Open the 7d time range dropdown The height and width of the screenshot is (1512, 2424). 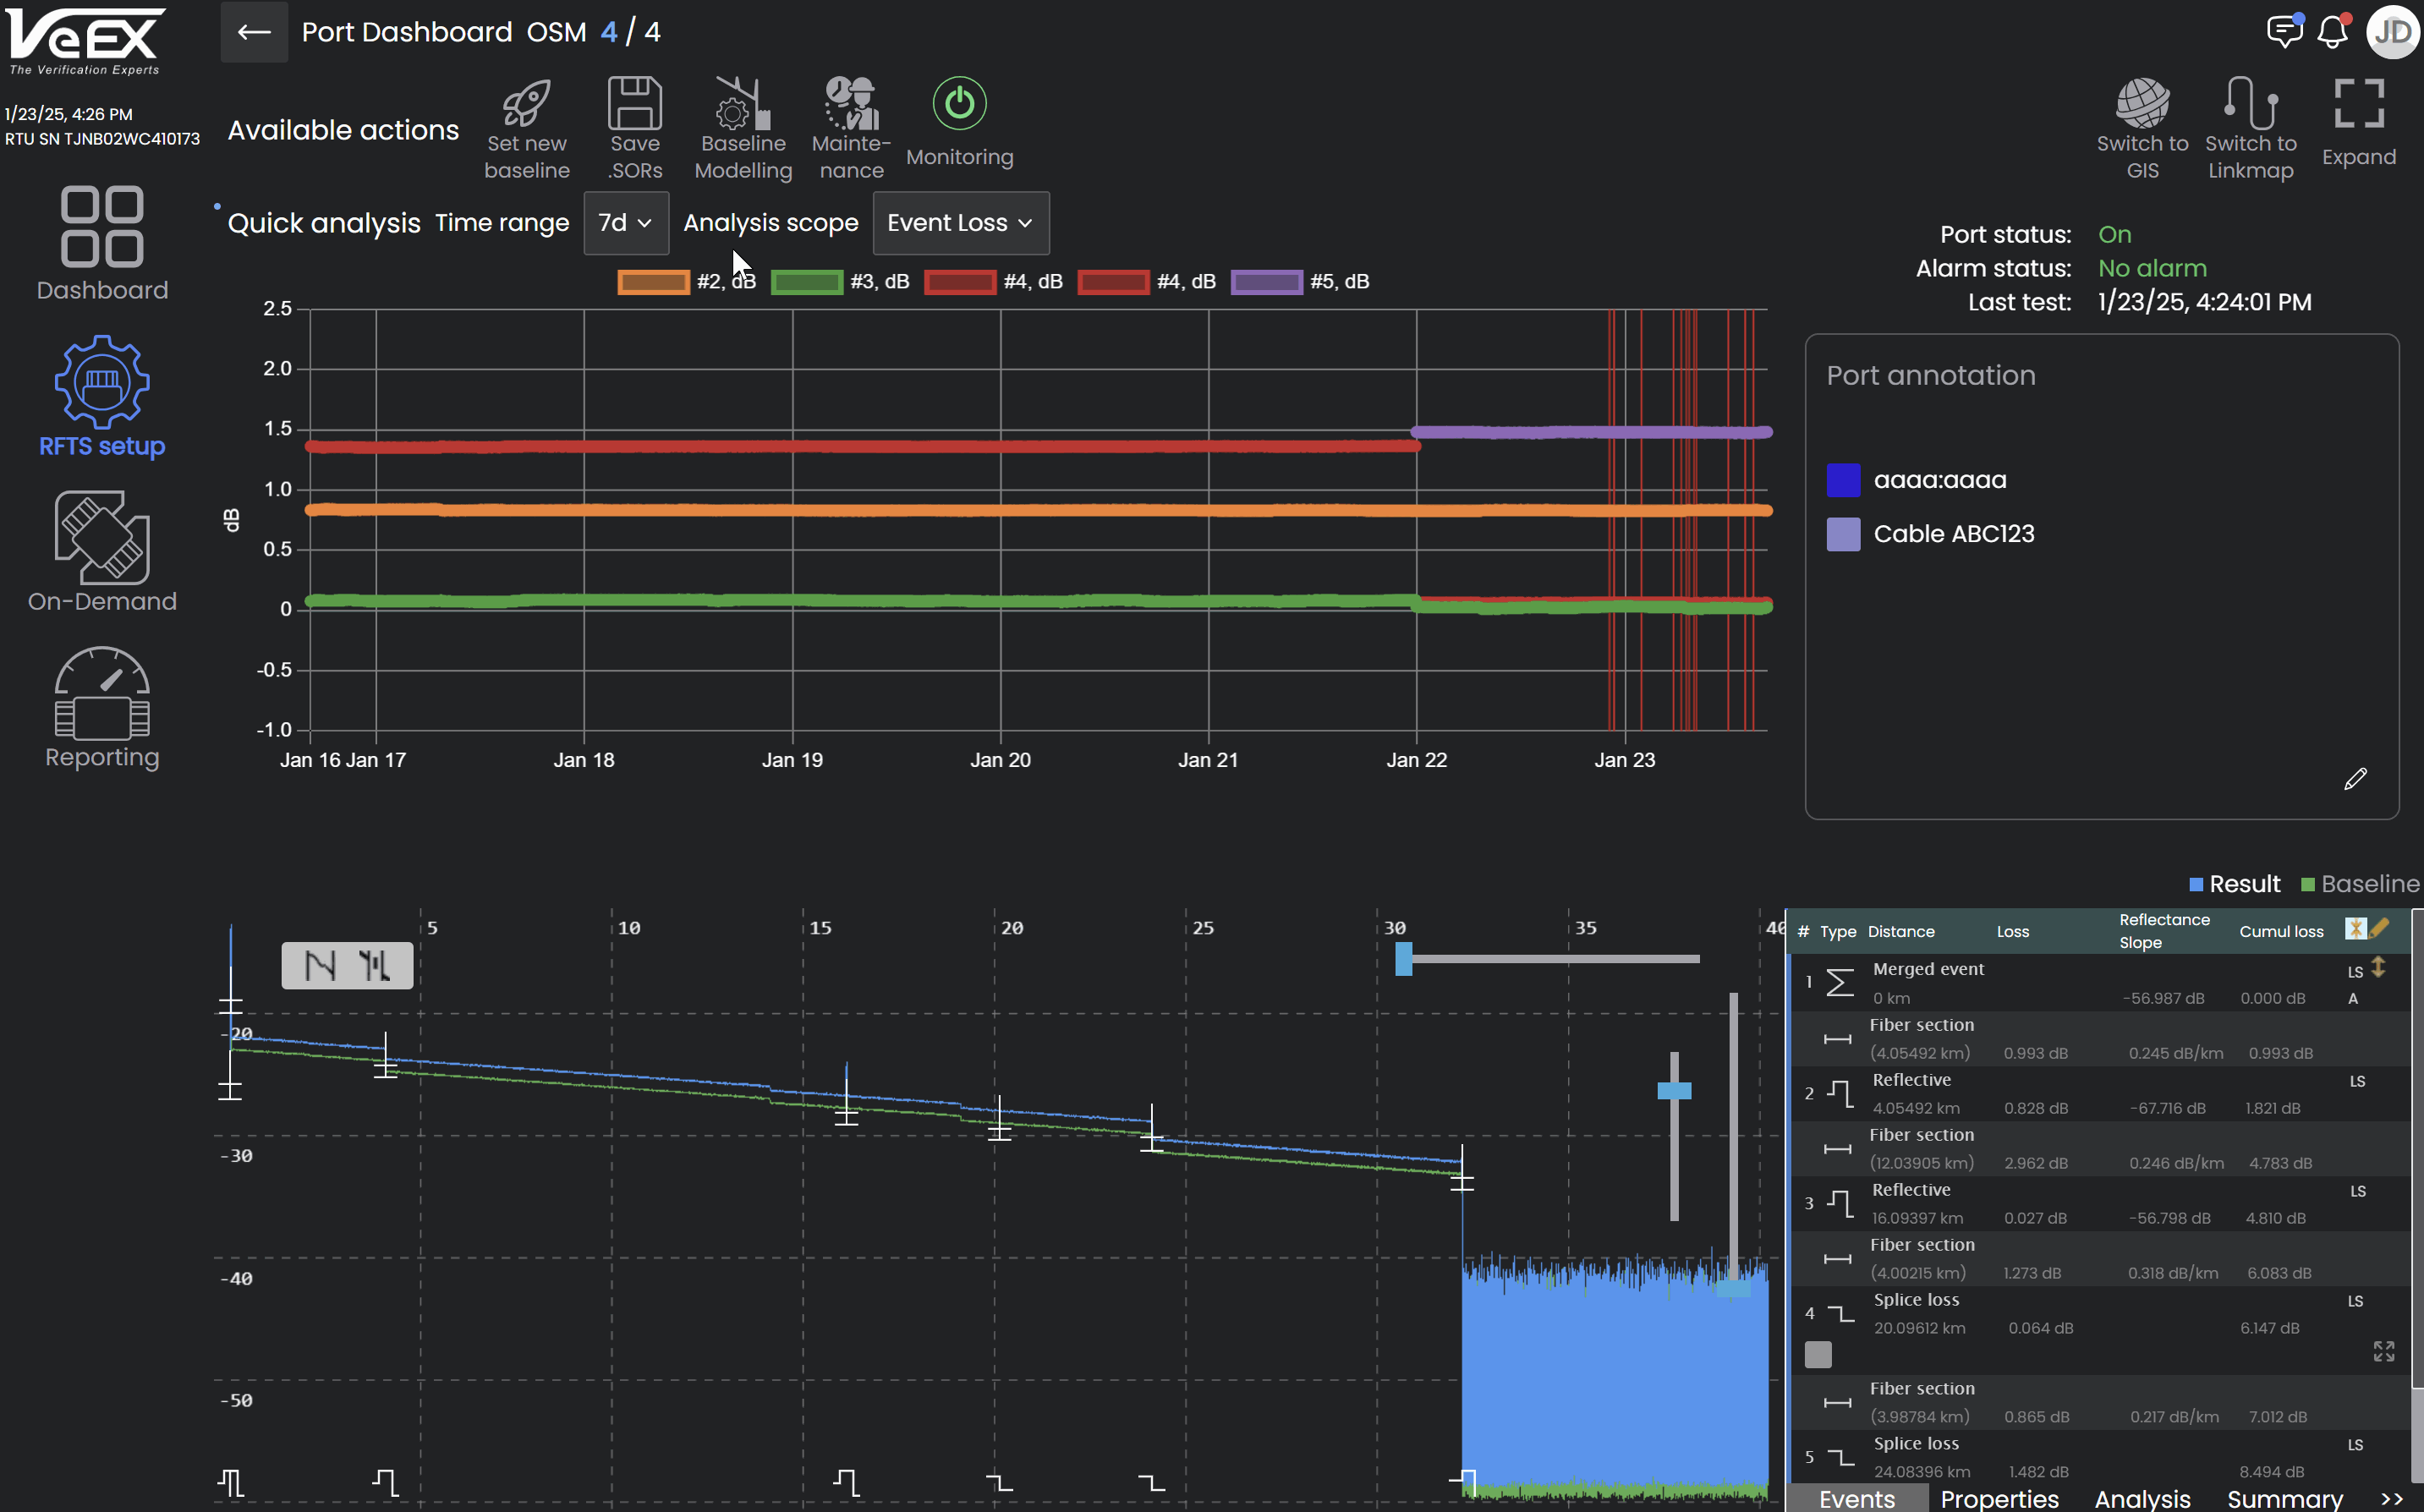[625, 223]
